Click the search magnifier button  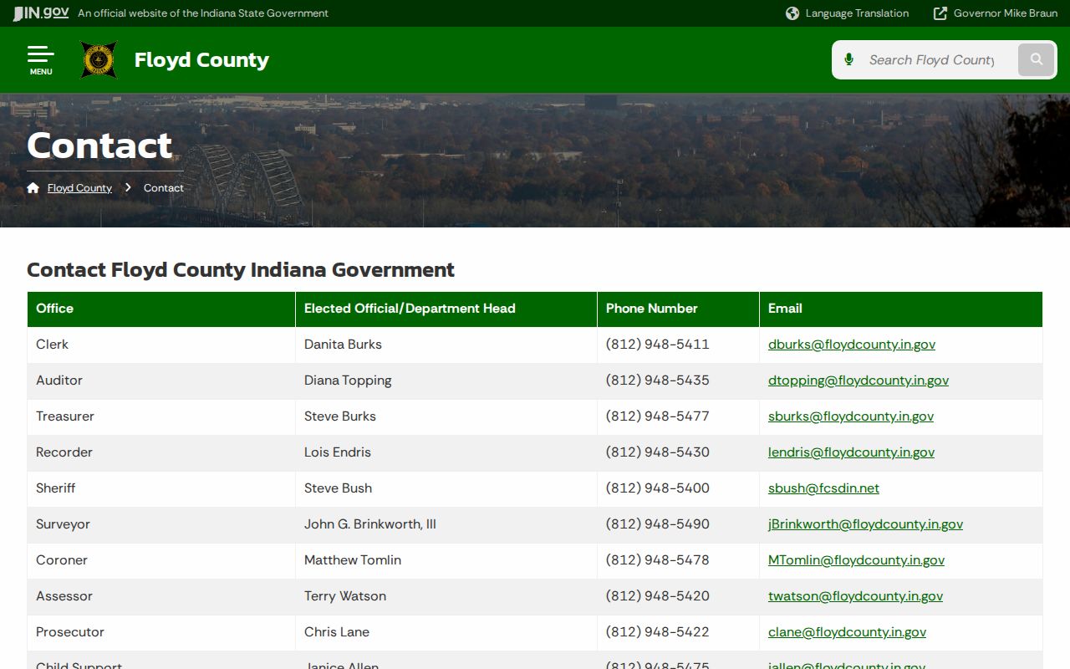tap(1037, 59)
